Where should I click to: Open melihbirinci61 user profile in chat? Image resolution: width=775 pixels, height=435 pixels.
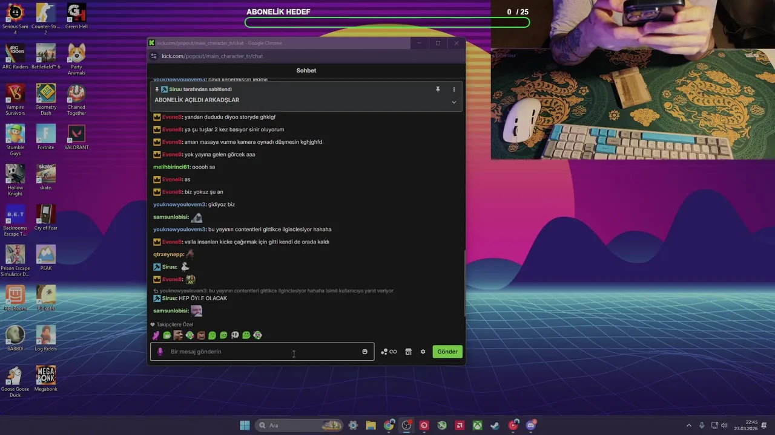pos(171,167)
